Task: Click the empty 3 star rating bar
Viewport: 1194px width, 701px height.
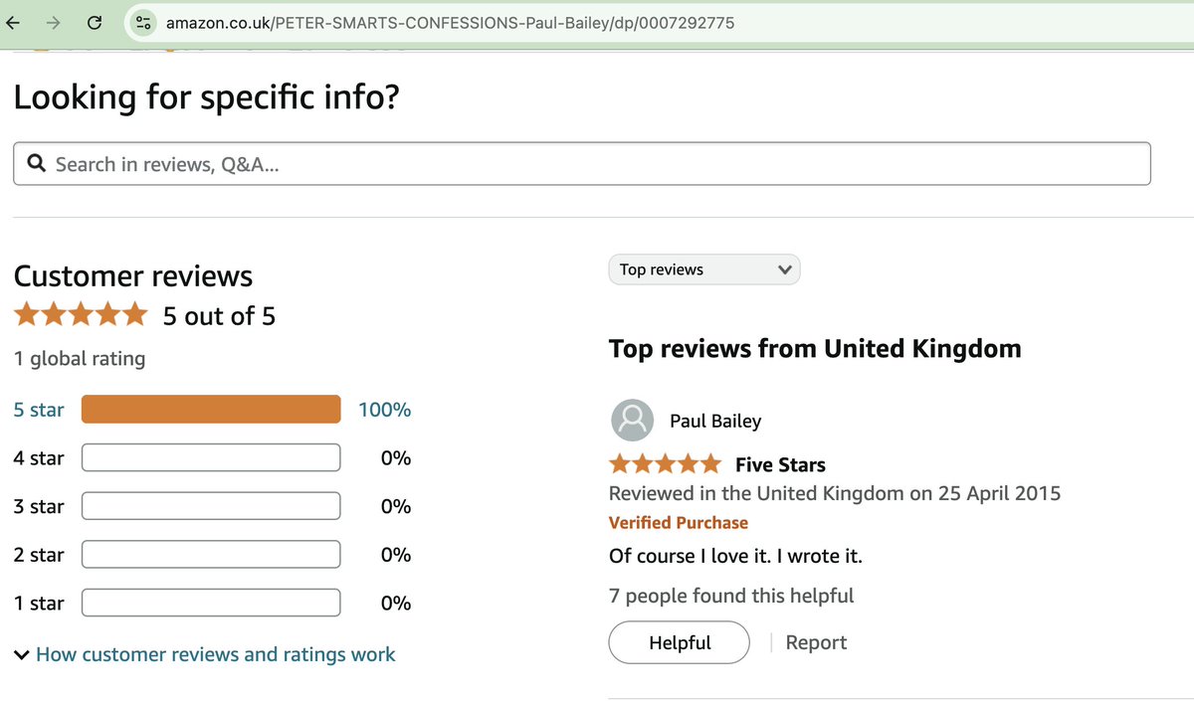Action: 211,506
